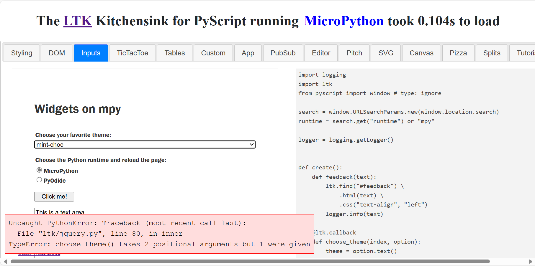Click inside the 'This is a text area' field
The width and height of the screenshot is (535, 266).
coord(71,211)
